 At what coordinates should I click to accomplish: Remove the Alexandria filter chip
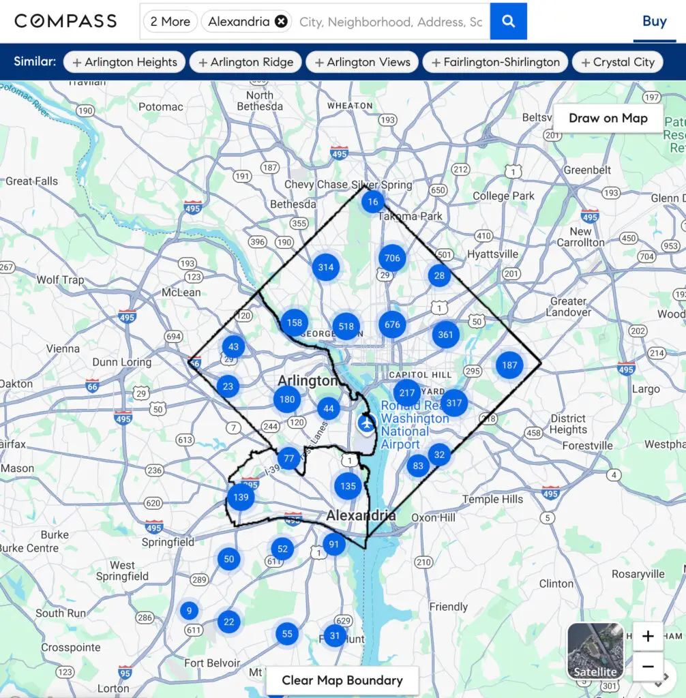tap(281, 22)
